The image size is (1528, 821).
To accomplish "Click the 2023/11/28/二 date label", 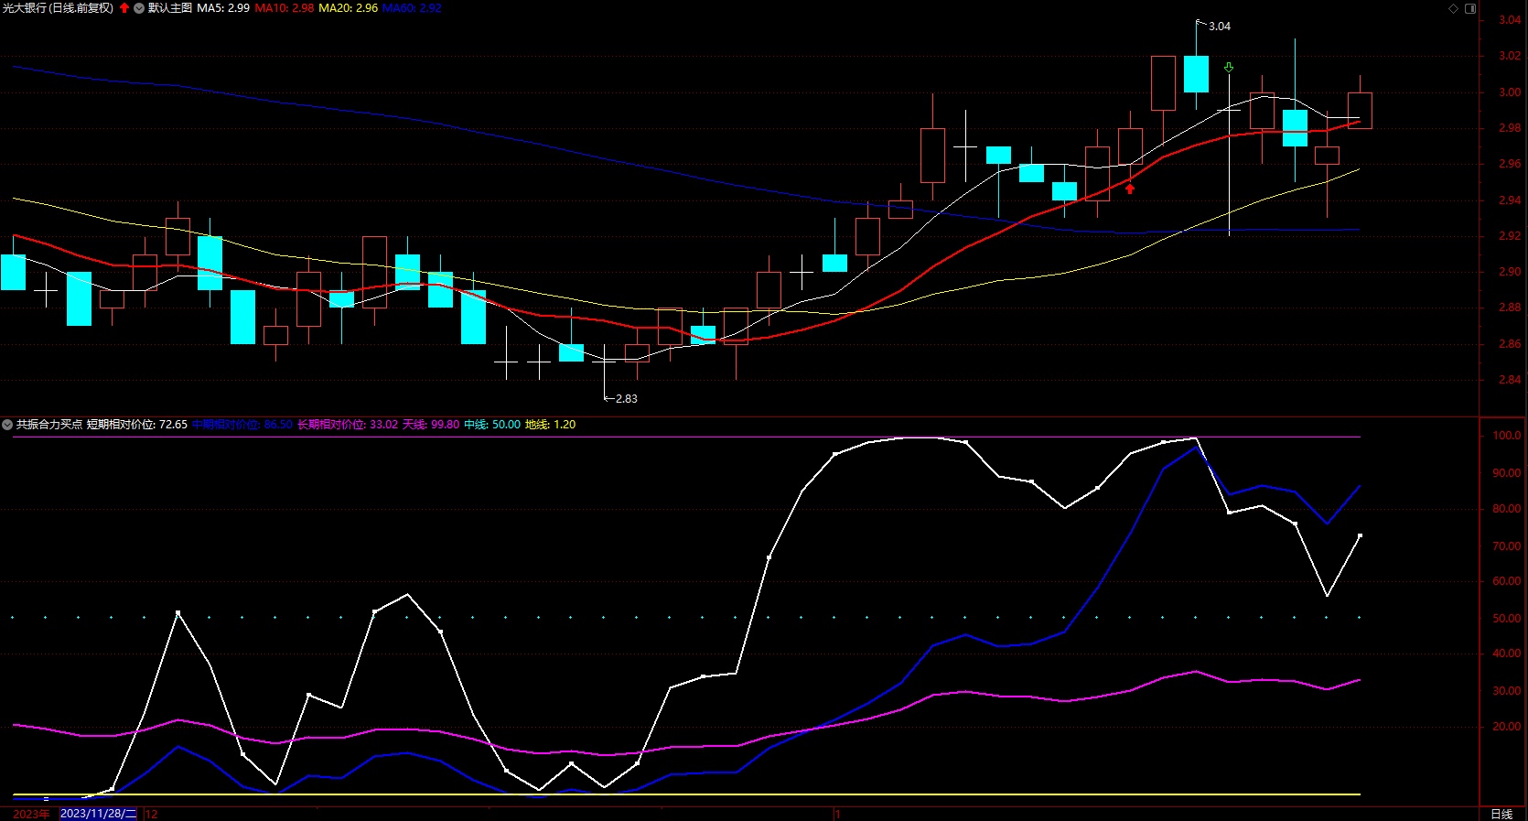I will click(x=99, y=814).
